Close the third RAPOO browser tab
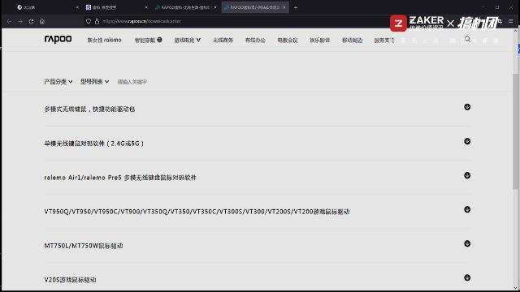The height and width of the screenshot is (292, 520). click(x=215, y=7)
